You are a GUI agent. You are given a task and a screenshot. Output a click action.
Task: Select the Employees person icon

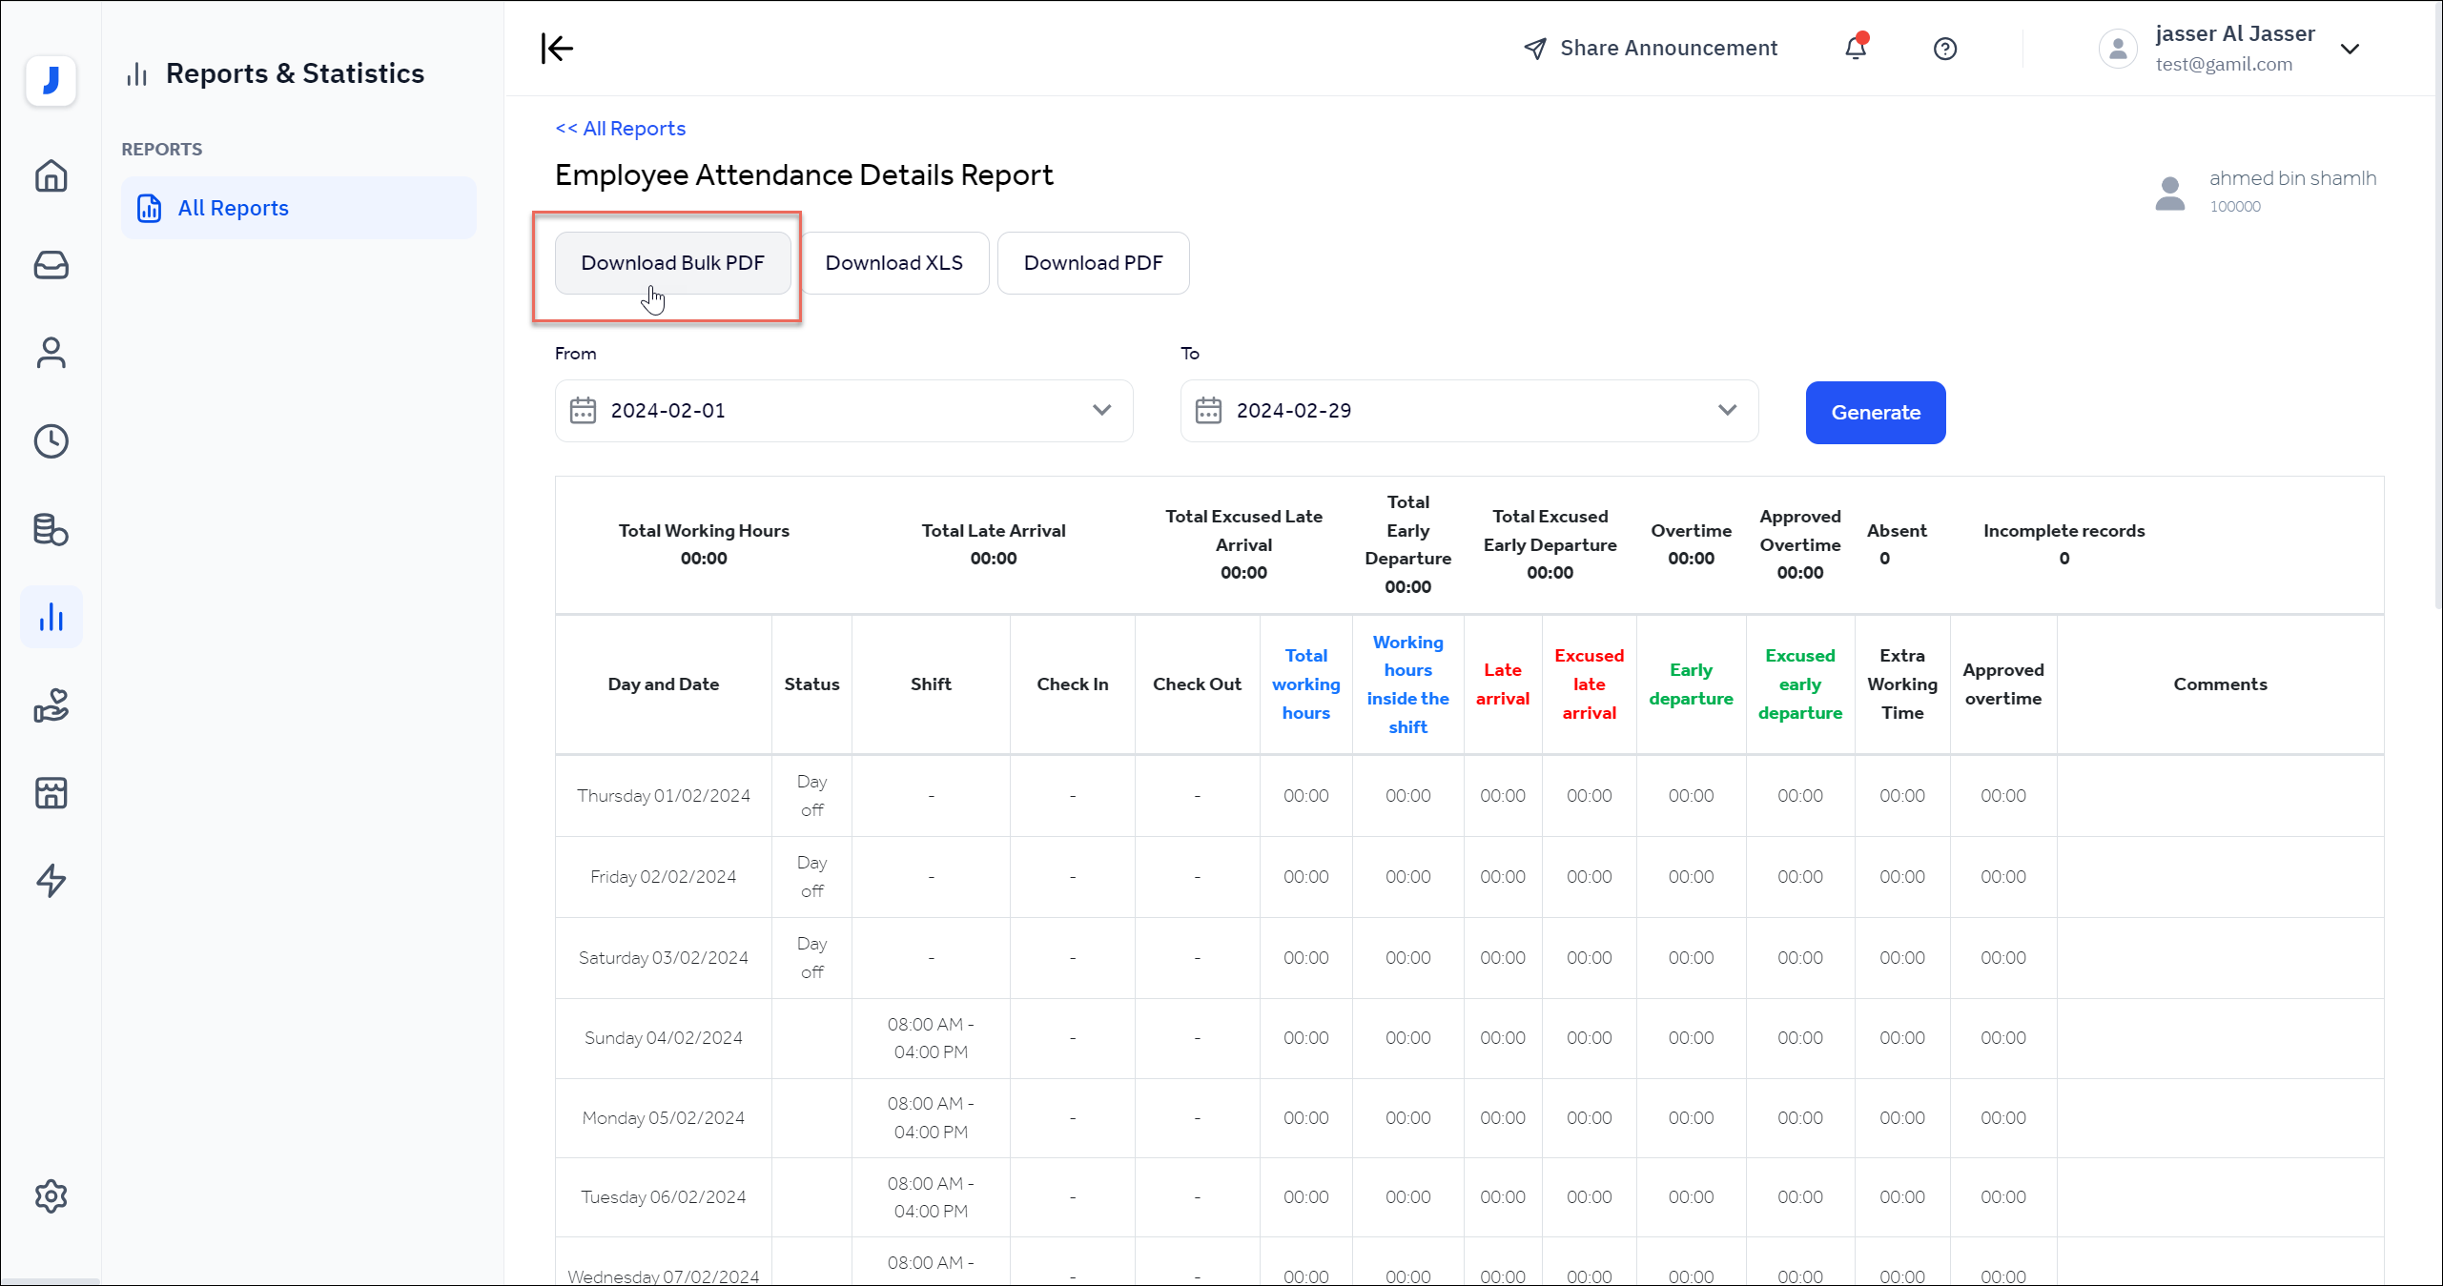click(51, 353)
